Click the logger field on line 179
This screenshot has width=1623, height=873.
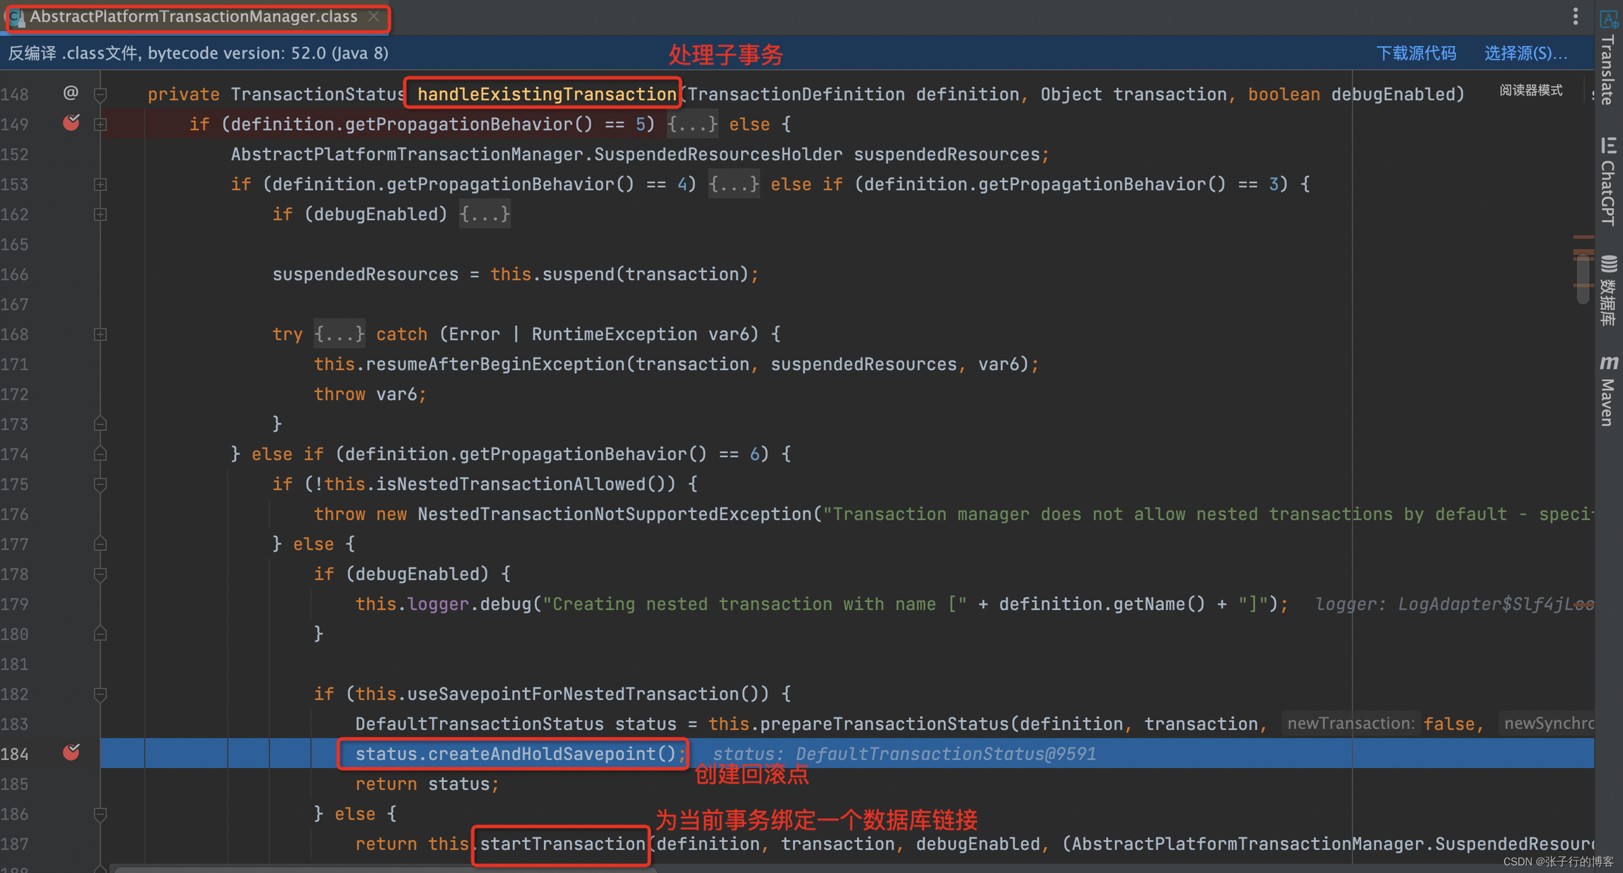click(438, 604)
